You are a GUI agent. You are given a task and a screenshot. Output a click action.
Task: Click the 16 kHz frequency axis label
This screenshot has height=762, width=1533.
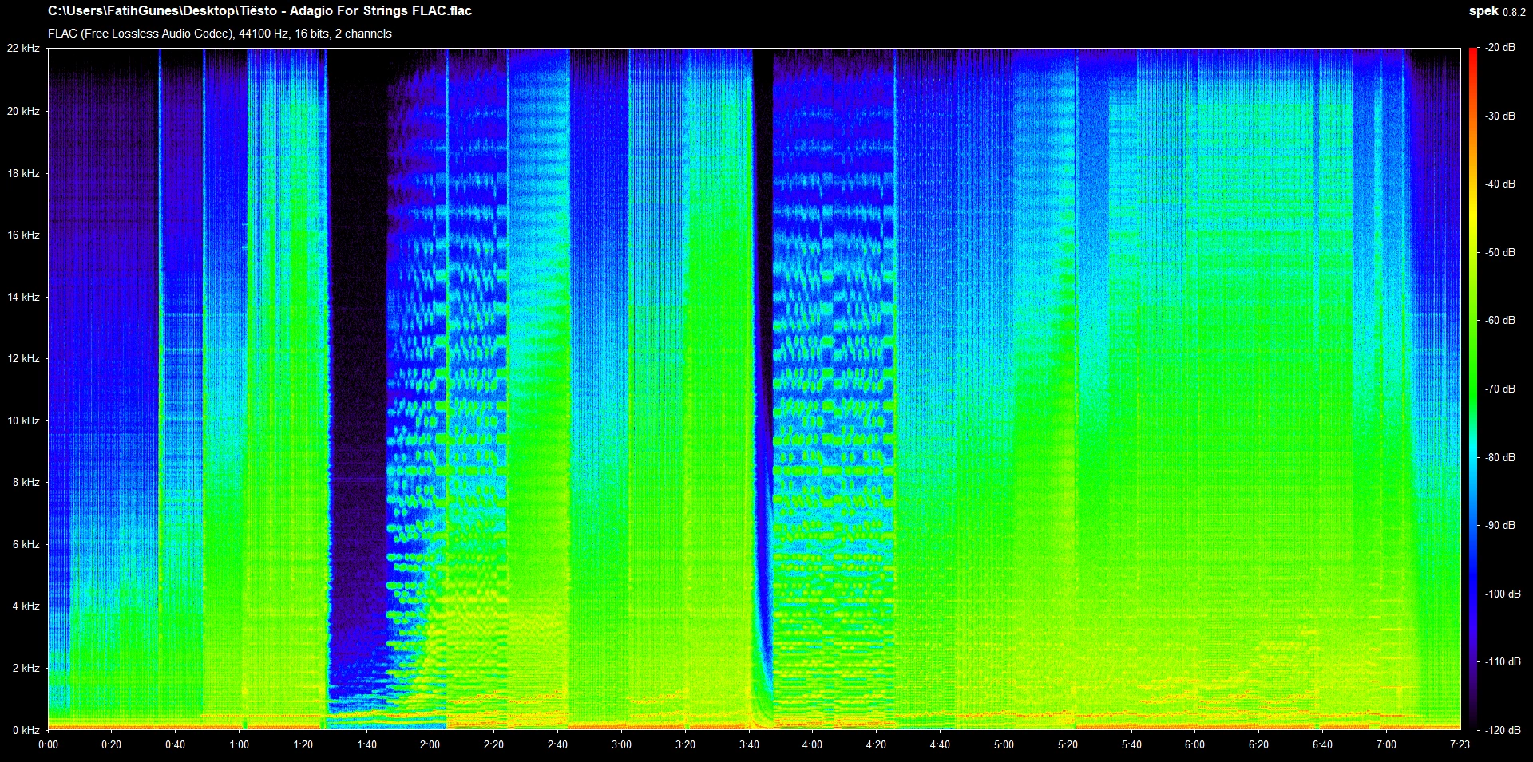[23, 235]
